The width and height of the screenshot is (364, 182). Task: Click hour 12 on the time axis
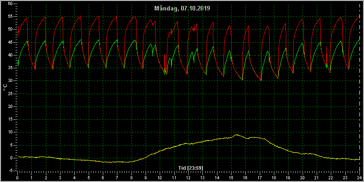pyautogui.click(x=188, y=177)
